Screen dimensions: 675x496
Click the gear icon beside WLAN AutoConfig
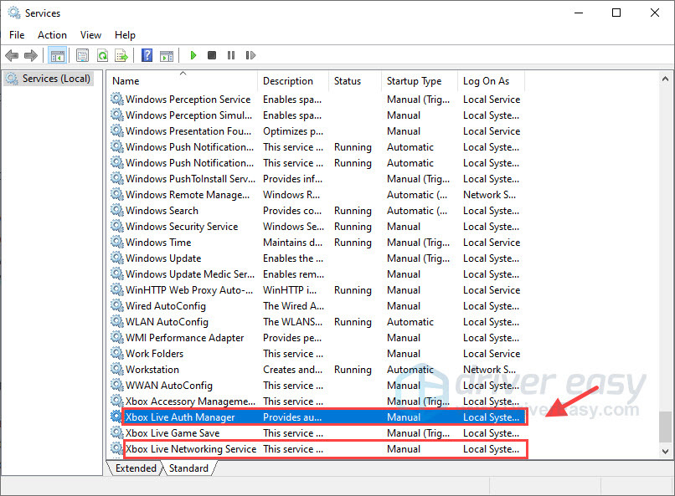coord(117,321)
